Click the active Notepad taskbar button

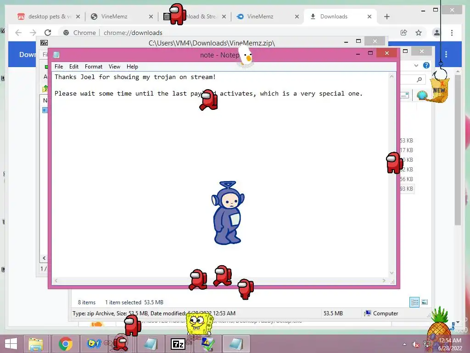coord(236,344)
